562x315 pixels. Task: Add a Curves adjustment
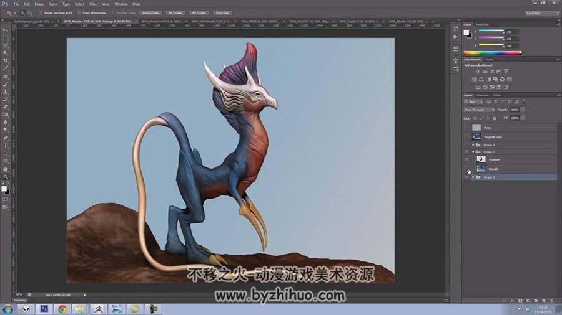point(492,72)
